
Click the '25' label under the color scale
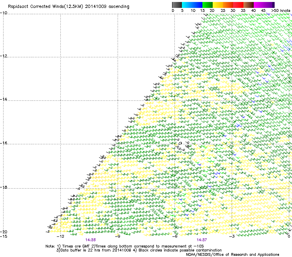[x=223, y=11]
